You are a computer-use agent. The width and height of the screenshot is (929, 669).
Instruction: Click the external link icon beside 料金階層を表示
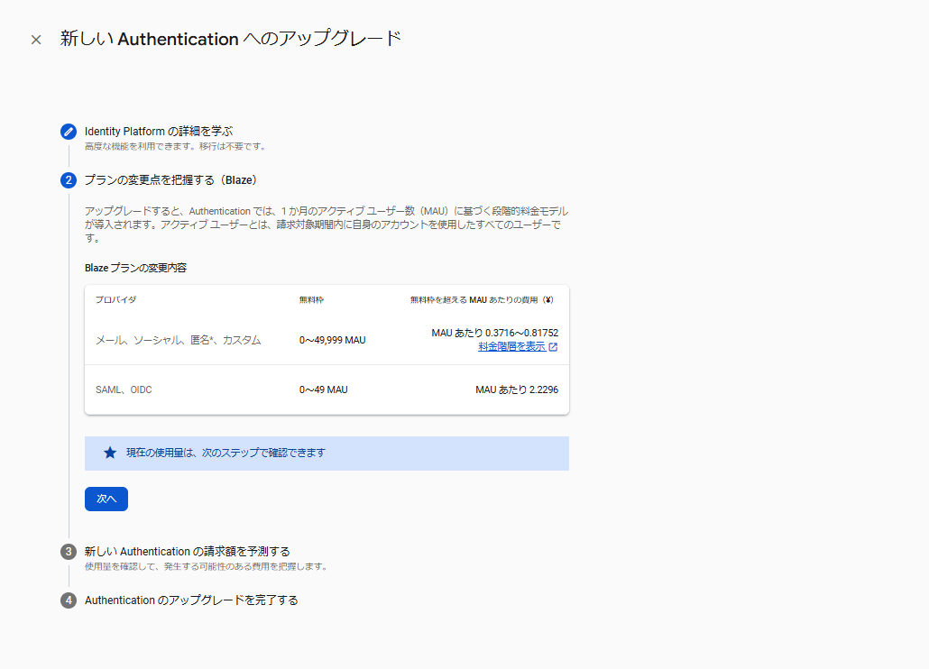pos(553,347)
